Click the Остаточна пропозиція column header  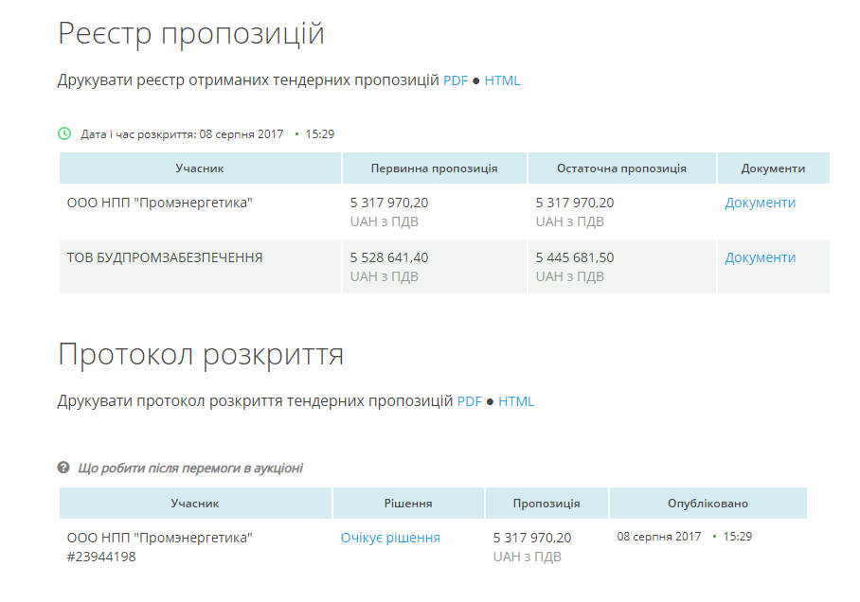(x=622, y=168)
